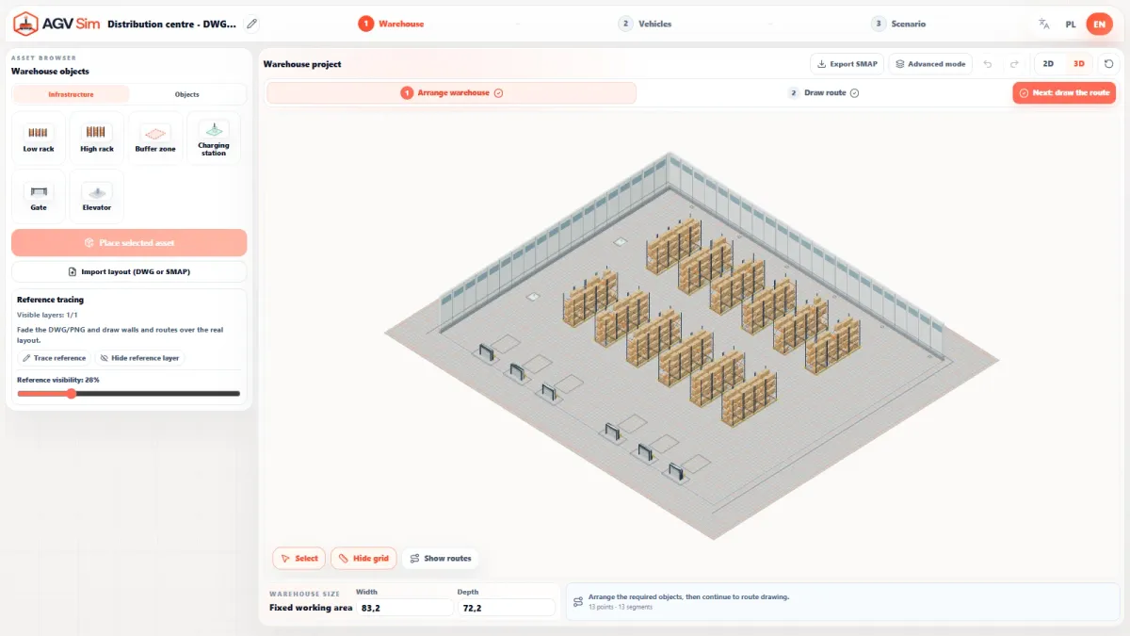The image size is (1130, 636).
Task: Select the High rack asset
Action: [97, 139]
